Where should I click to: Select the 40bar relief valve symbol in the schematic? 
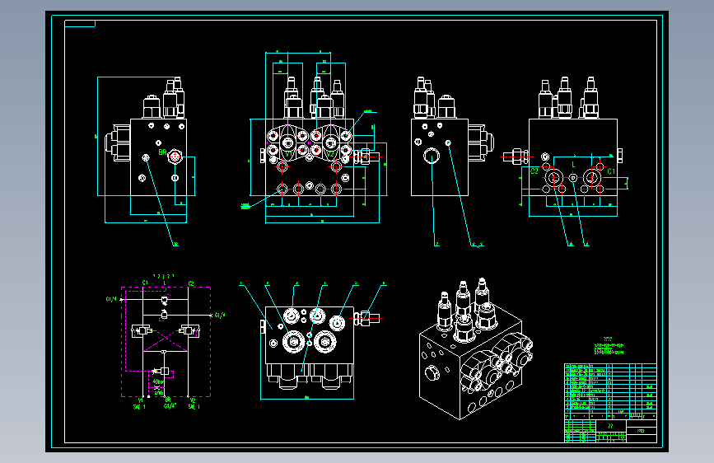point(162,372)
